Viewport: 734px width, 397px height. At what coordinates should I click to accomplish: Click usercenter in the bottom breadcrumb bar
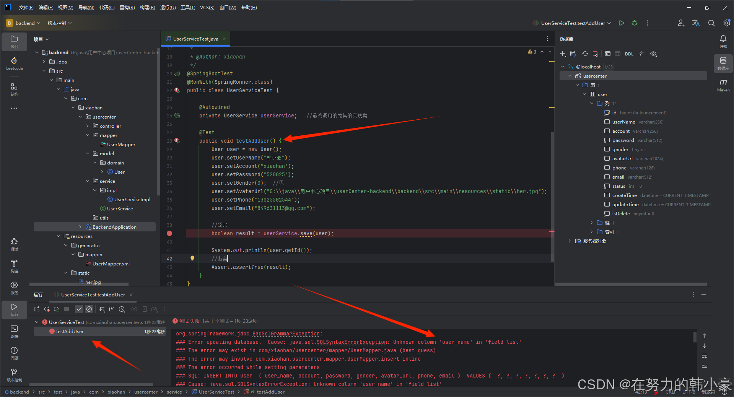[x=146, y=392]
